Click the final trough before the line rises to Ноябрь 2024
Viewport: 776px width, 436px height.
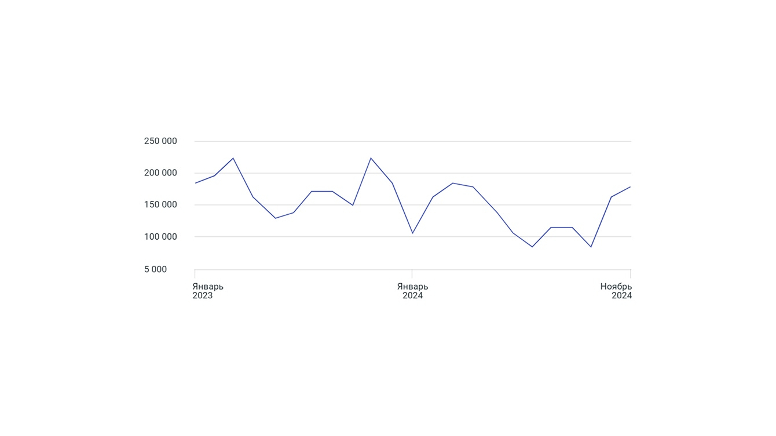point(591,247)
